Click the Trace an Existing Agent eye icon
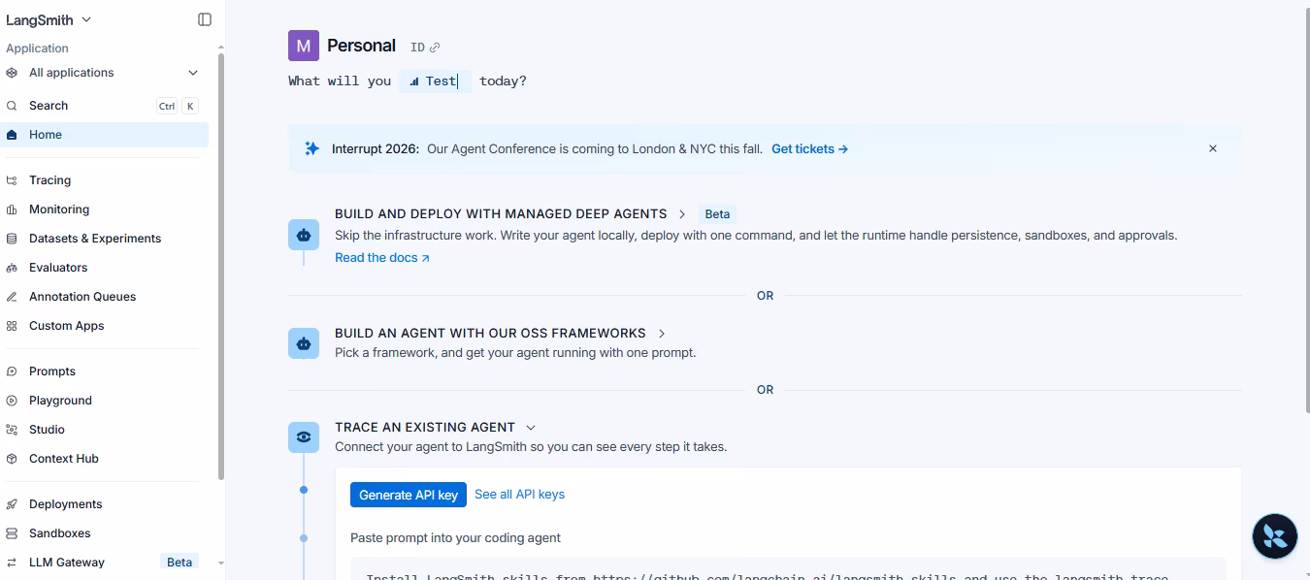This screenshot has width=1310, height=580. coord(304,437)
